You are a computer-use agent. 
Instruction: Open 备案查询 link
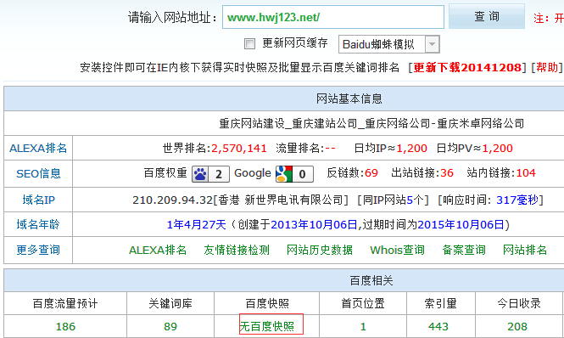point(464,250)
